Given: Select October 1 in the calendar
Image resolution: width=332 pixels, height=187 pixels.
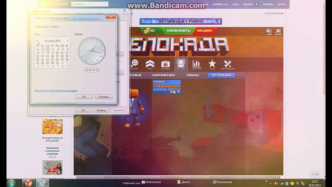Looking at the screenshot, I should [x=47, y=49].
